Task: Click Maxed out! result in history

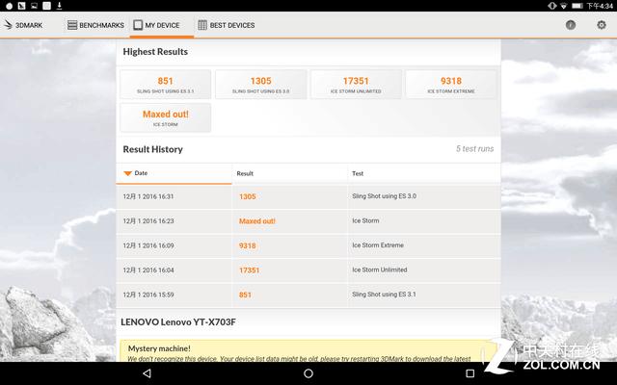Action: 257,221
